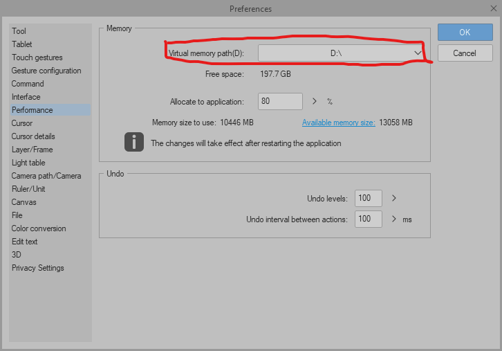Click the info icon beside restart notice
The image size is (502, 351).
point(134,142)
